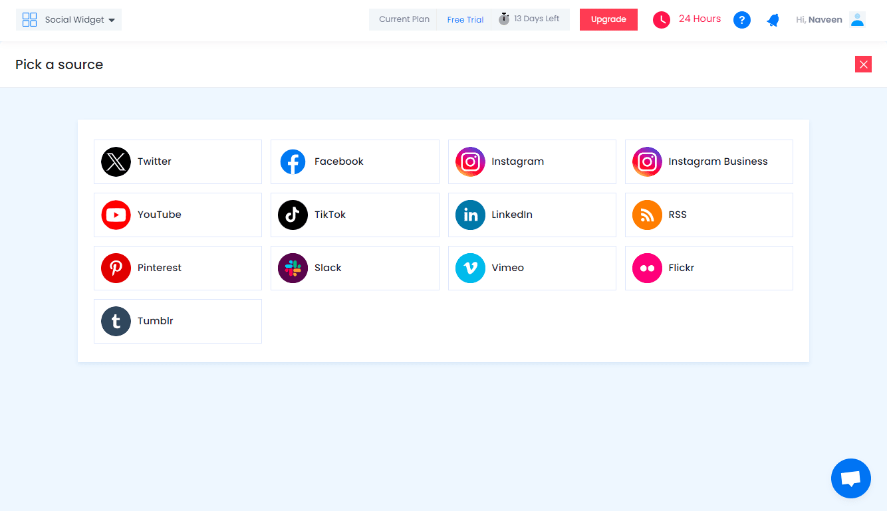The height and width of the screenshot is (511, 887).
Task: Select the Instagram Business source label
Action: coord(718,161)
